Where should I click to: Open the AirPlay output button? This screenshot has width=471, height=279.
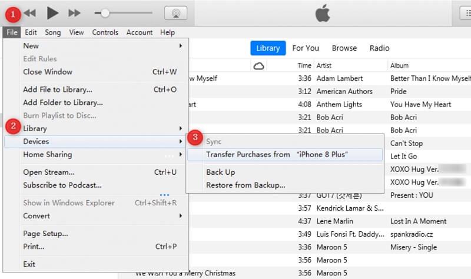coord(175,13)
